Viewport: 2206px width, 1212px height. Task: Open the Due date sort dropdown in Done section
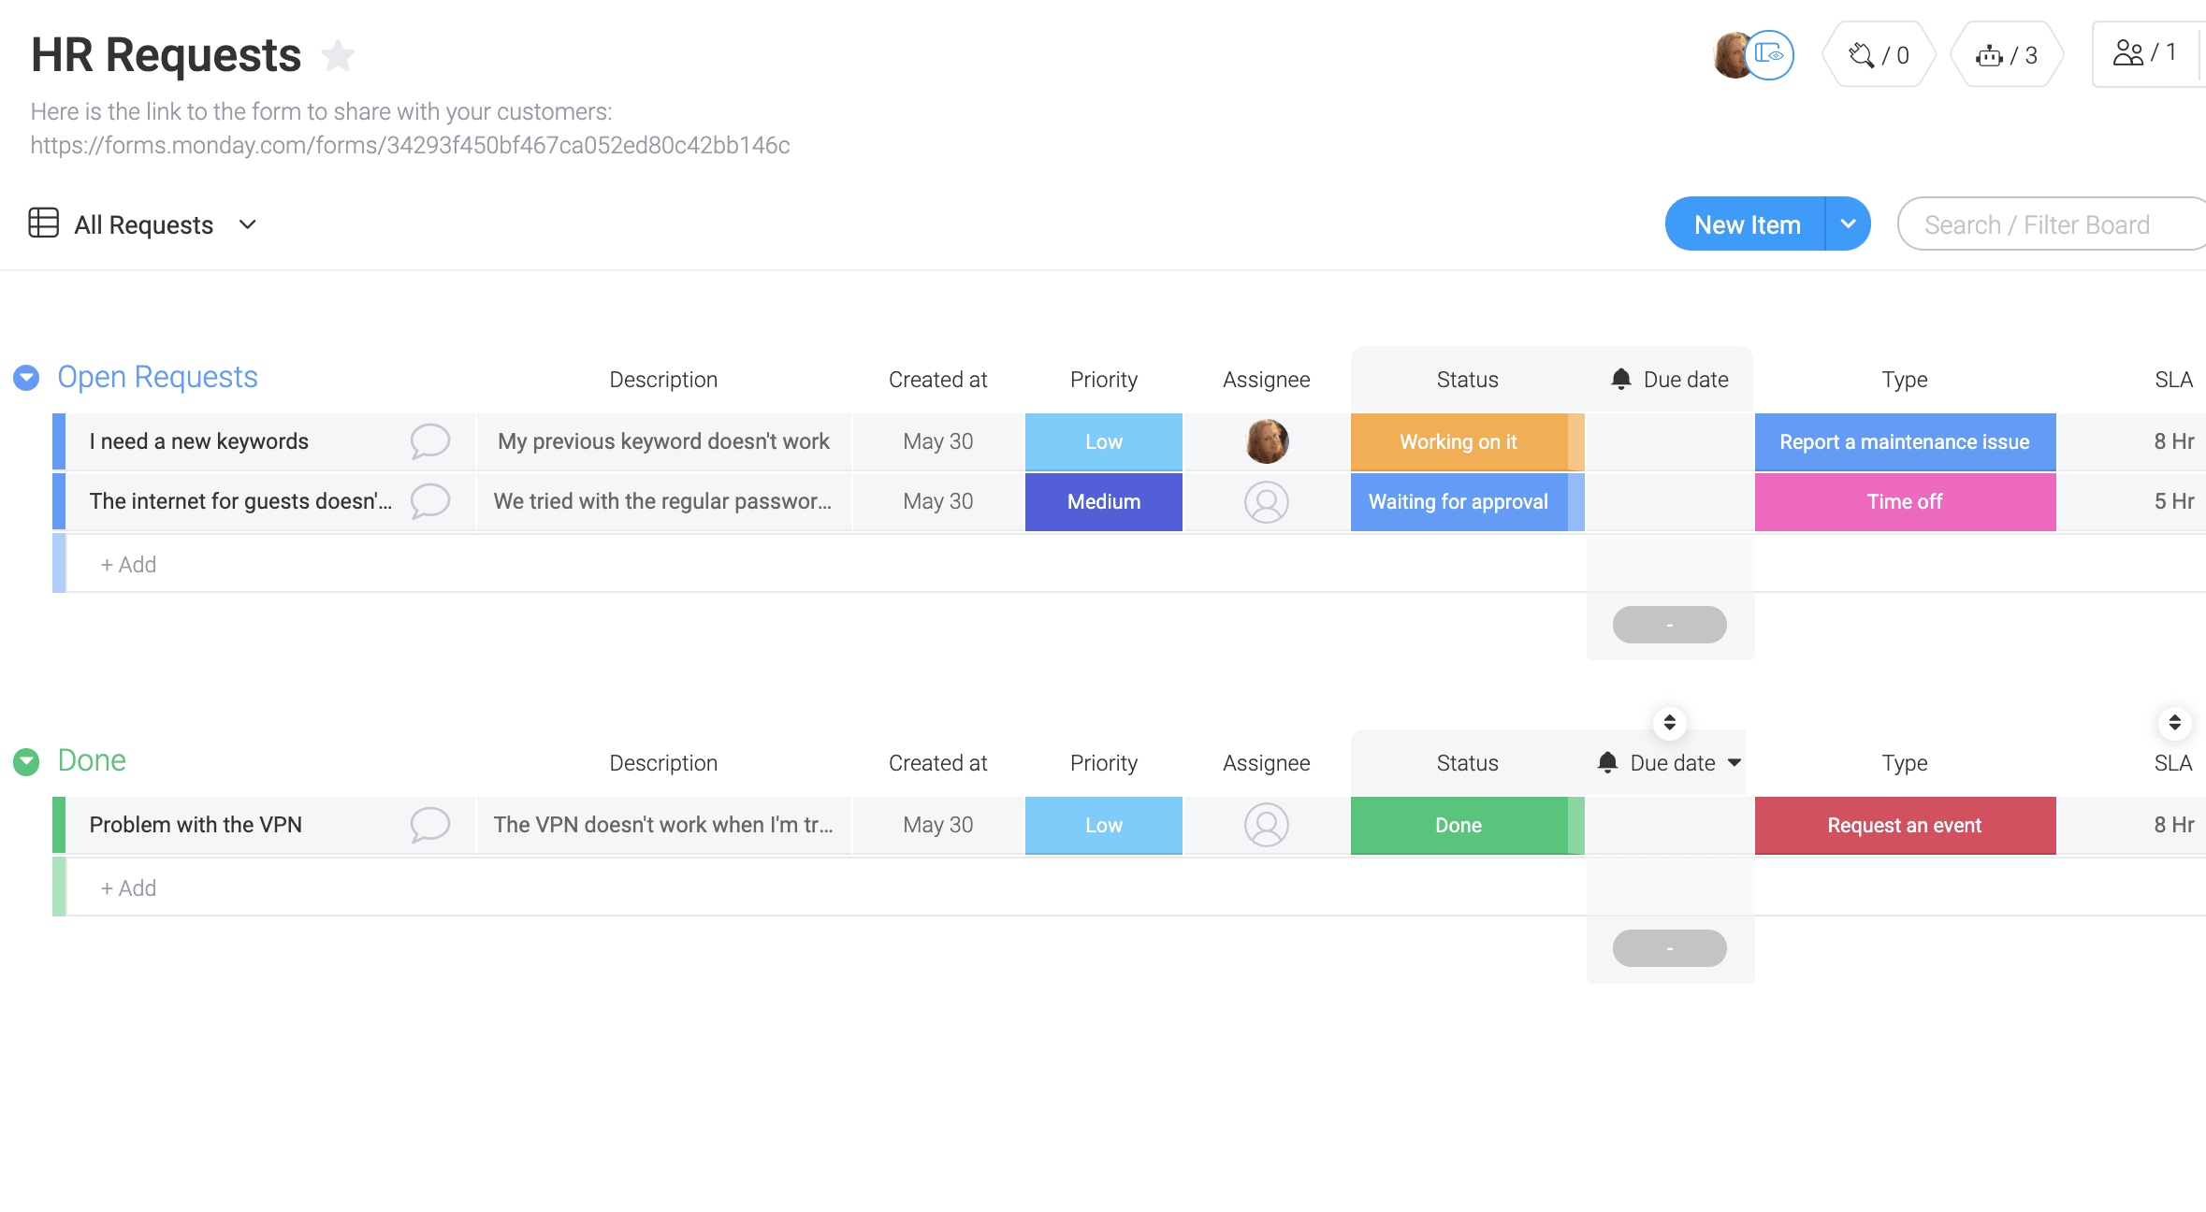click(x=1734, y=763)
